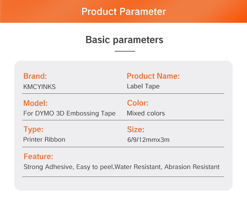Click the "Strong Adhesive" feature text
Viewport: 247px width, 205px height.
pos(48,167)
